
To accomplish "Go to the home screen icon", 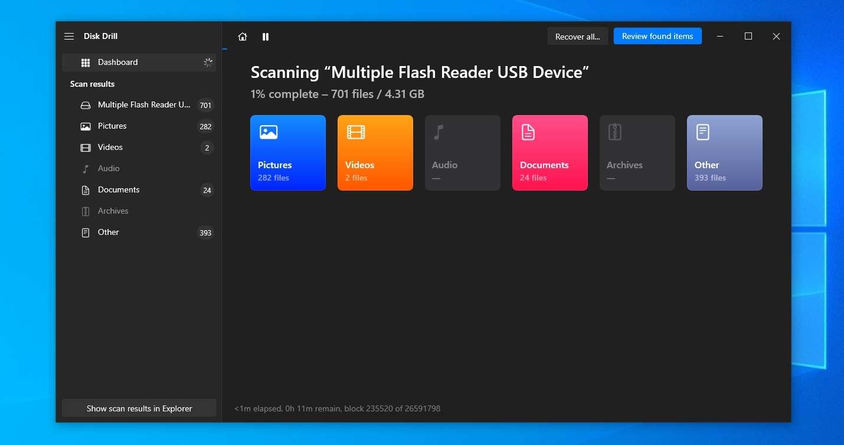I will point(243,37).
